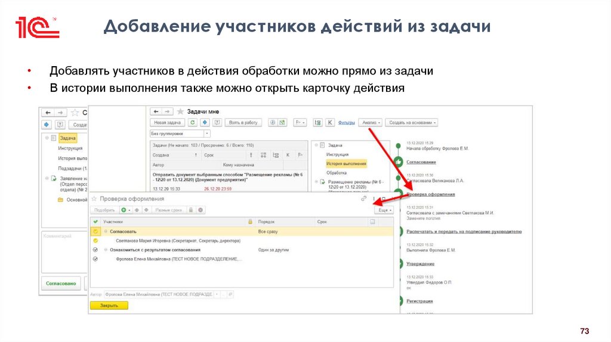This screenshot has height=342, width=611.
Task: Select Инструкция in left background window tree
Action: (70, 148)
